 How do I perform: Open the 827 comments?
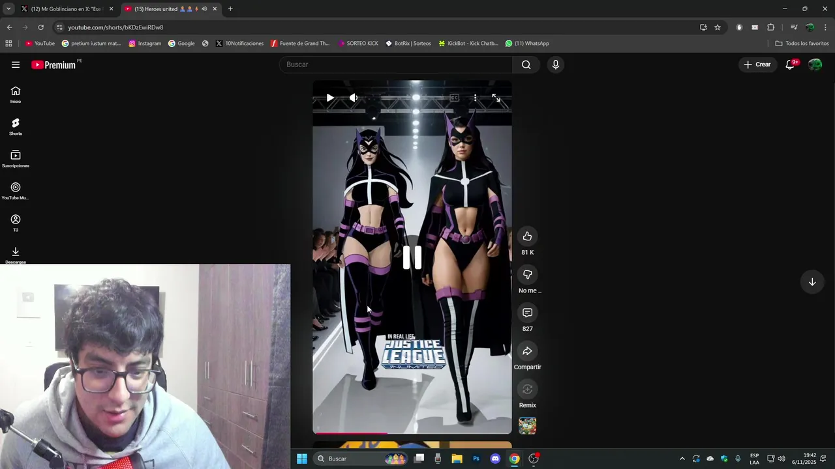tap(527, 313)
